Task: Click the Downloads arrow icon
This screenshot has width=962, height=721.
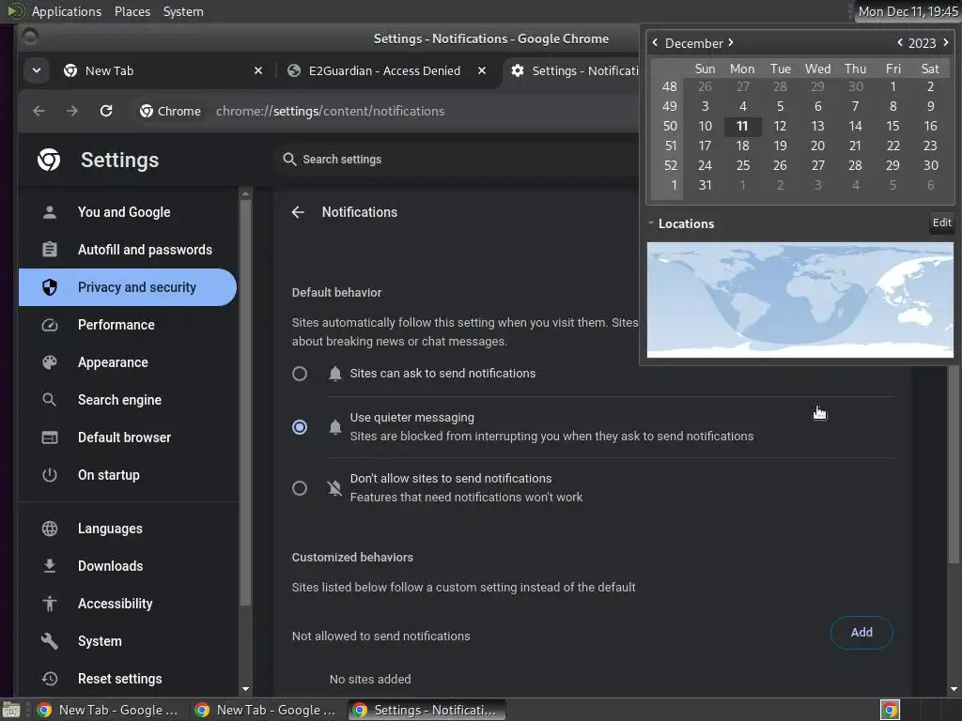Action: click(50, 566)
